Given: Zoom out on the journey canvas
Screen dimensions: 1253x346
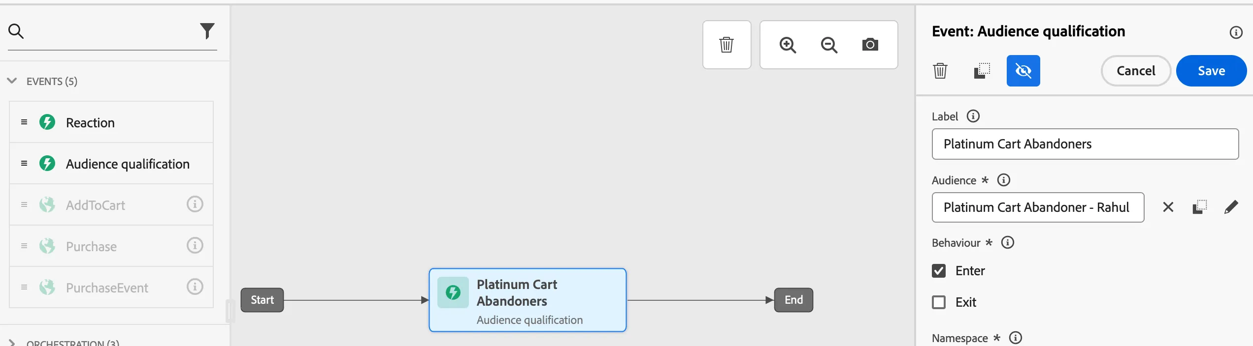Looking at the screenshot, I should coord(829,45).
